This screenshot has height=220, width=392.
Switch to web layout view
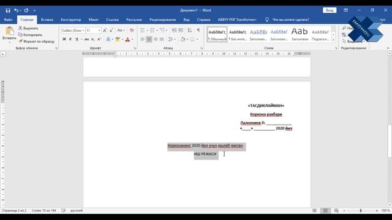point(336,211)
